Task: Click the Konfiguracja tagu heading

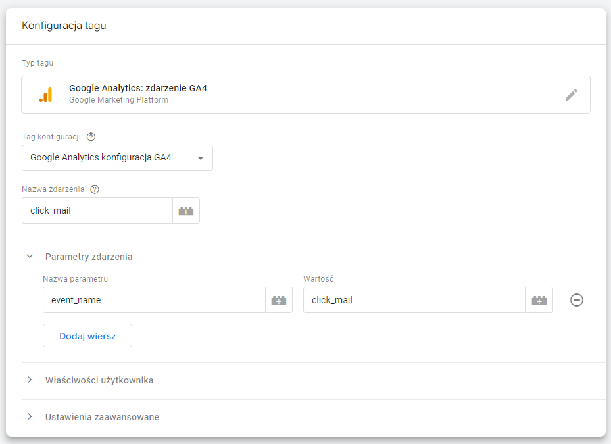Action: tap(64, 26)
